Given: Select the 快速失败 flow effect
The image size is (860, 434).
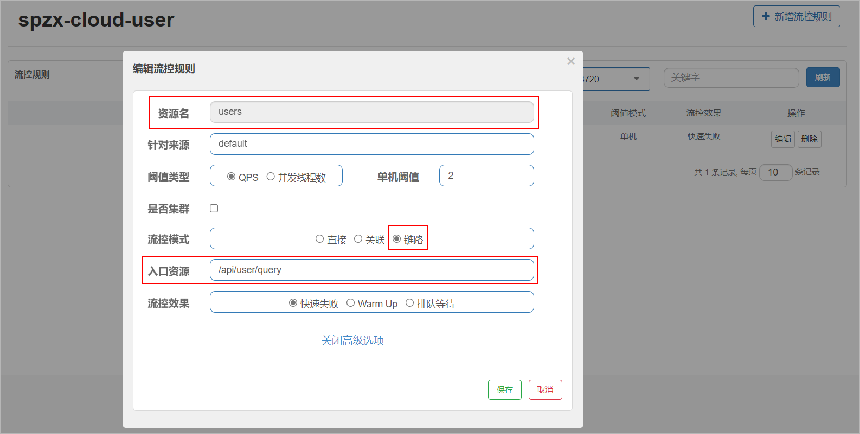Looking at the screenshot, I should point(293,303).
